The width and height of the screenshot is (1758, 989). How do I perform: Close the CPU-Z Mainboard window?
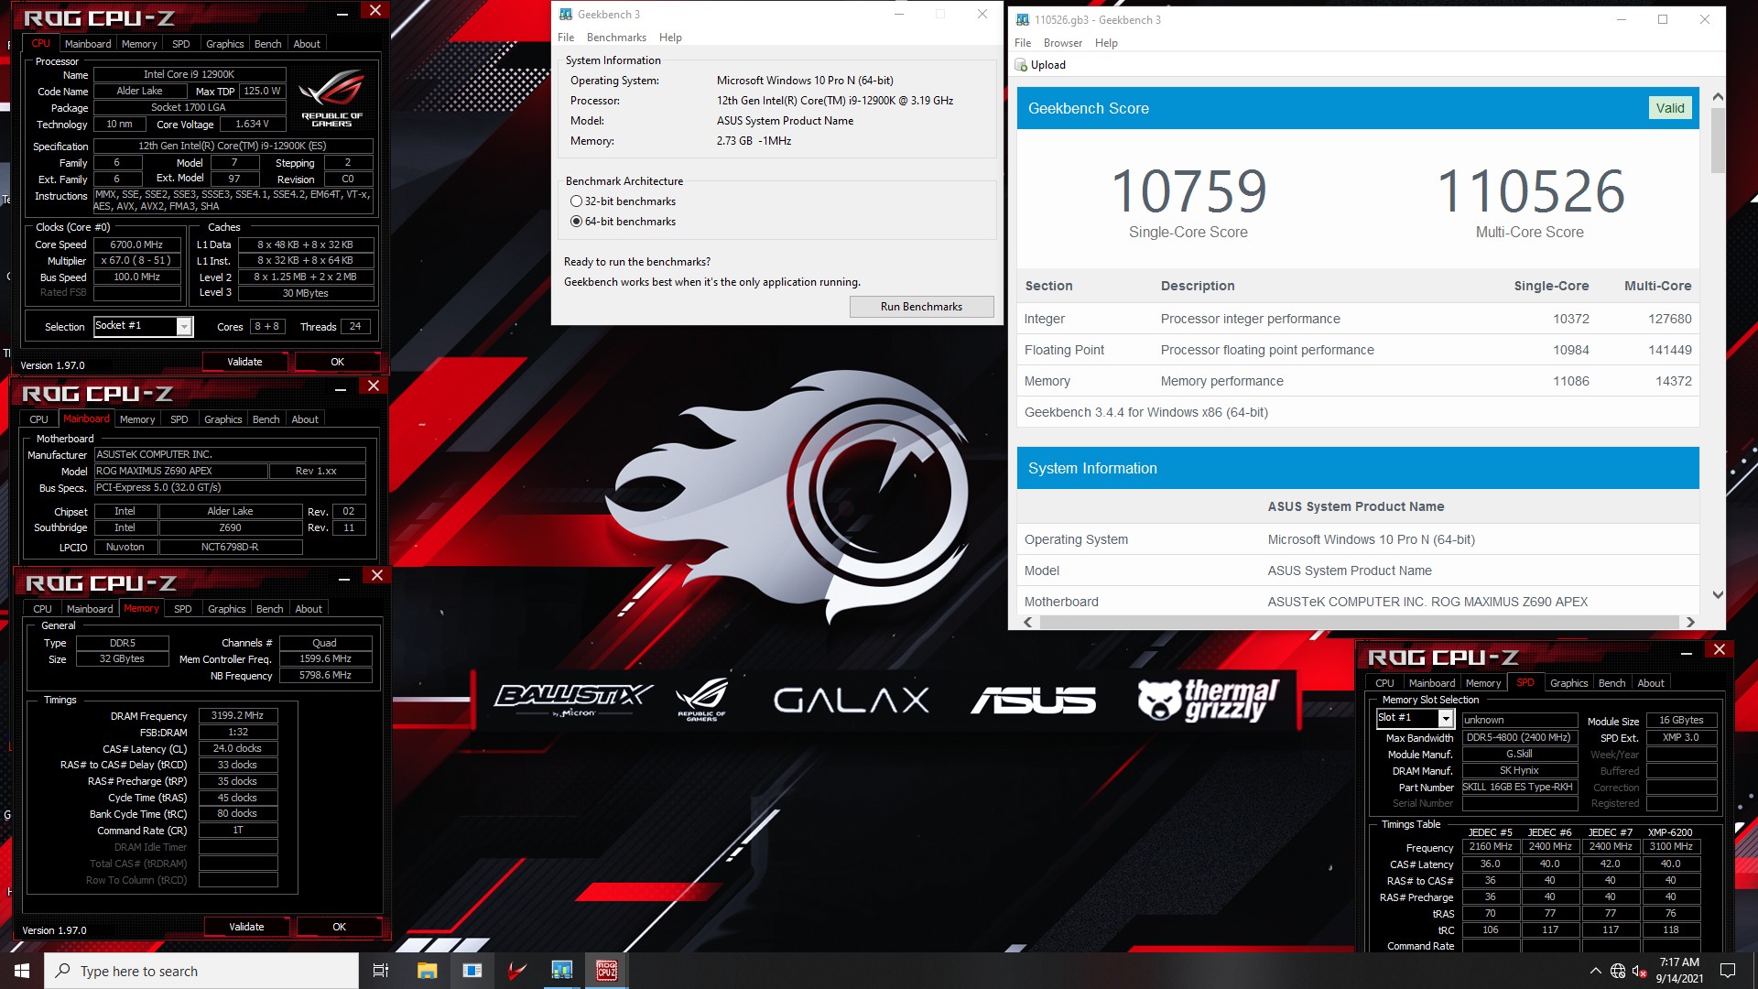click(x=373, y=386)
